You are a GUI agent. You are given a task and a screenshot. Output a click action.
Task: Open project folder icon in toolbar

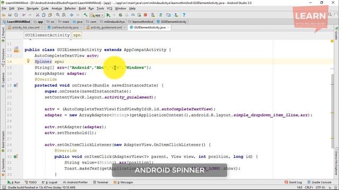pyautogui.click(x=4, y=15)
